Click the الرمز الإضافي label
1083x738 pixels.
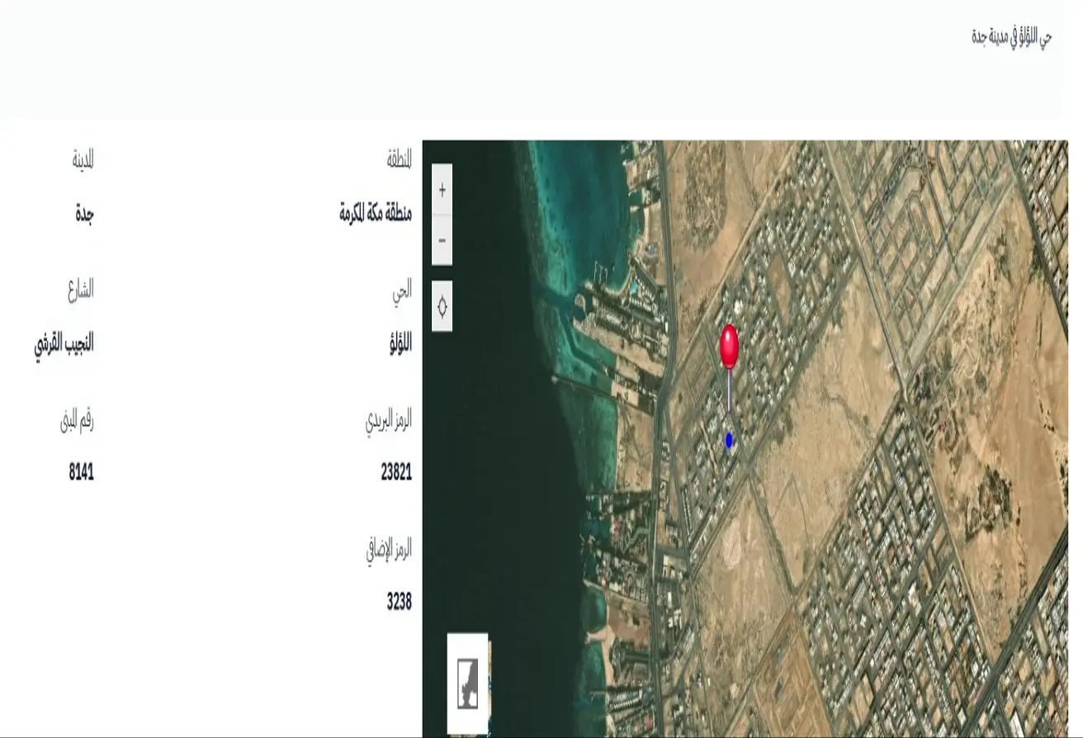click(389, 549)
